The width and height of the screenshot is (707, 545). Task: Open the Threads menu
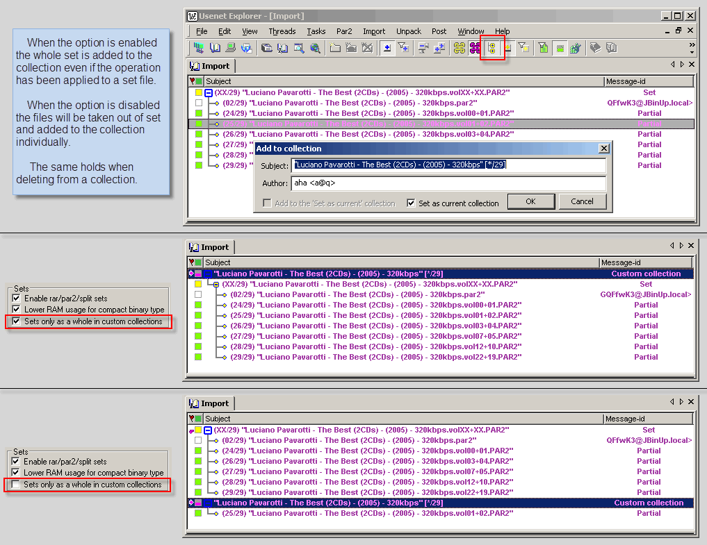click(282, 31)
